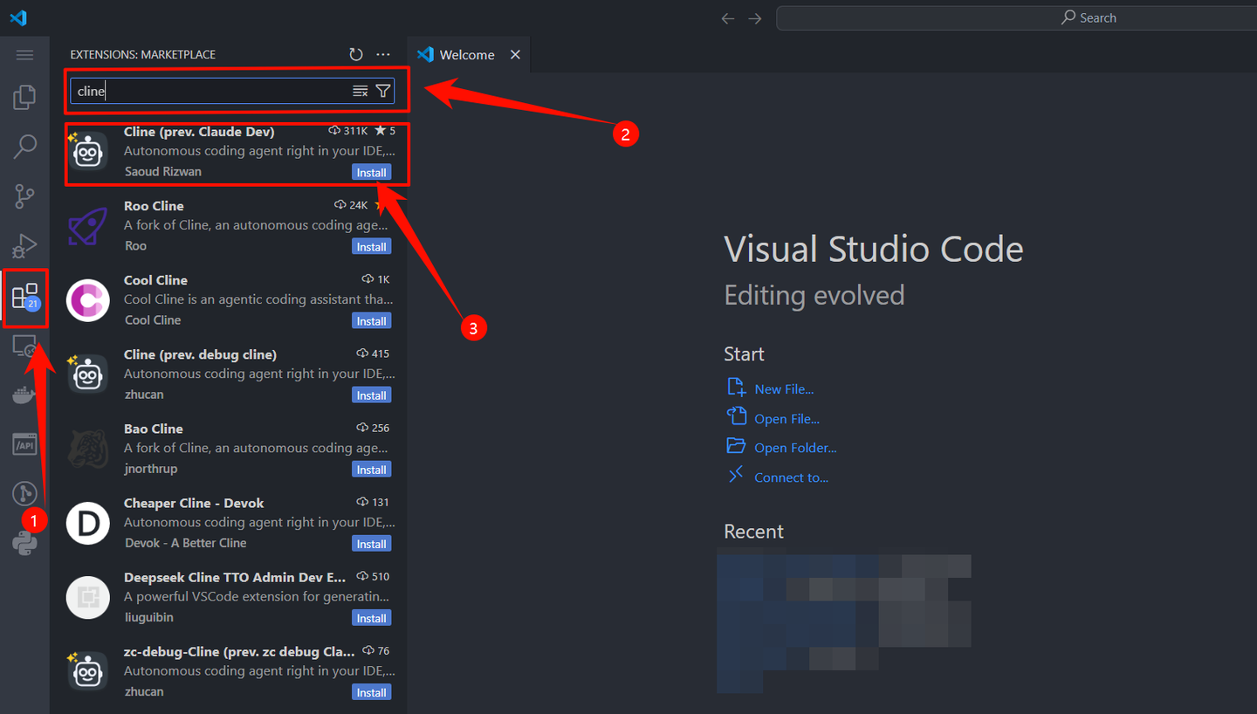Click the Cheaper Cline Devok D logo

coord(88,523)
